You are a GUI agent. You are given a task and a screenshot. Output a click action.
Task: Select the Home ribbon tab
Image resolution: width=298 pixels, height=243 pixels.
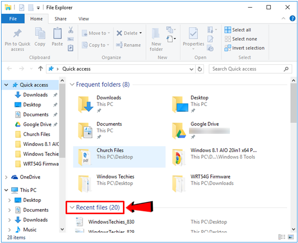point(37,19)
